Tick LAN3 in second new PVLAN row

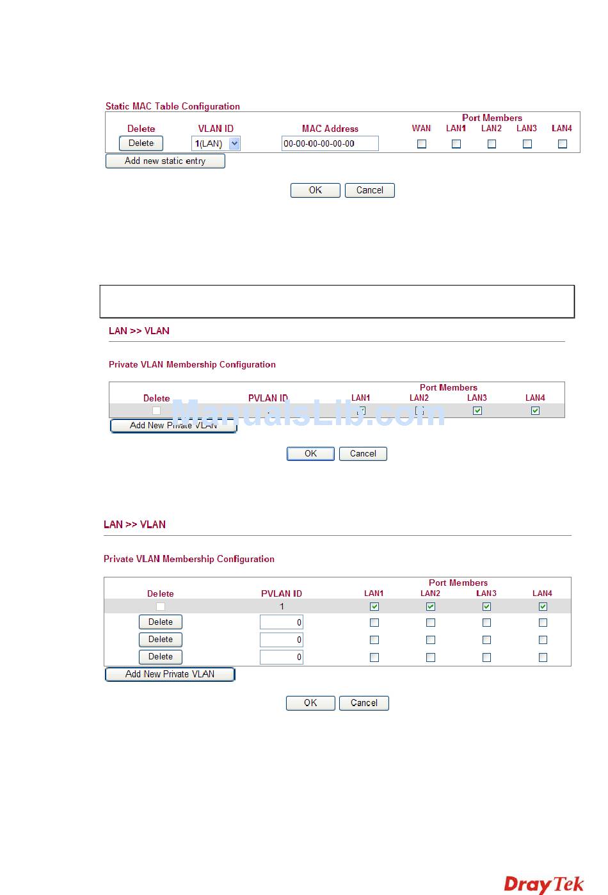[x=486, y=640]
